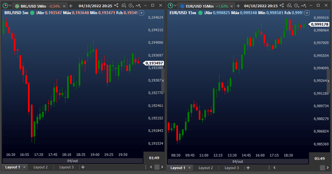332x174 pixels.
Task: Click the trend line chart icon on BRL/USD window
Action: [x=138, y=6]
